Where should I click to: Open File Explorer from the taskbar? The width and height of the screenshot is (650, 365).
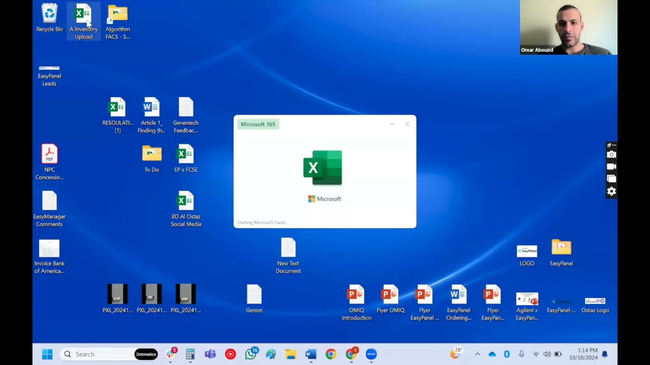(290, 354)
